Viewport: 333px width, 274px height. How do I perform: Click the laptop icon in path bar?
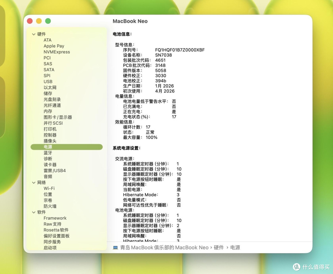(x=115, y=248)
